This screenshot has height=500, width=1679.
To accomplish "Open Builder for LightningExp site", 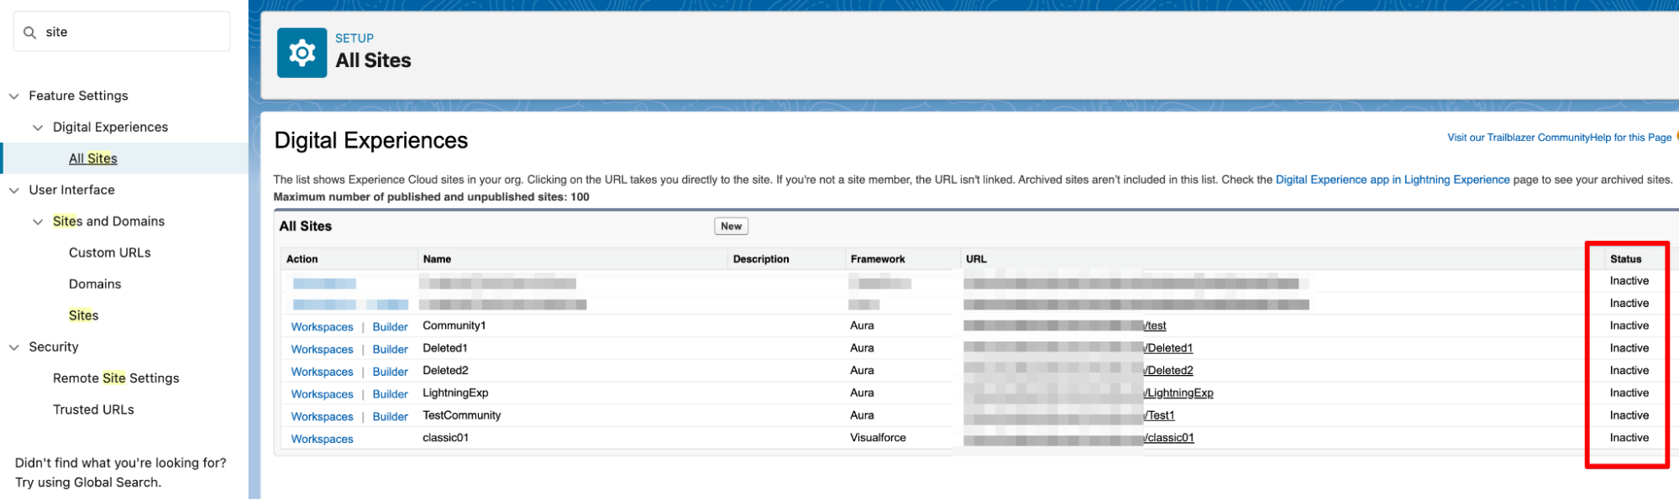I will [390, 394].
